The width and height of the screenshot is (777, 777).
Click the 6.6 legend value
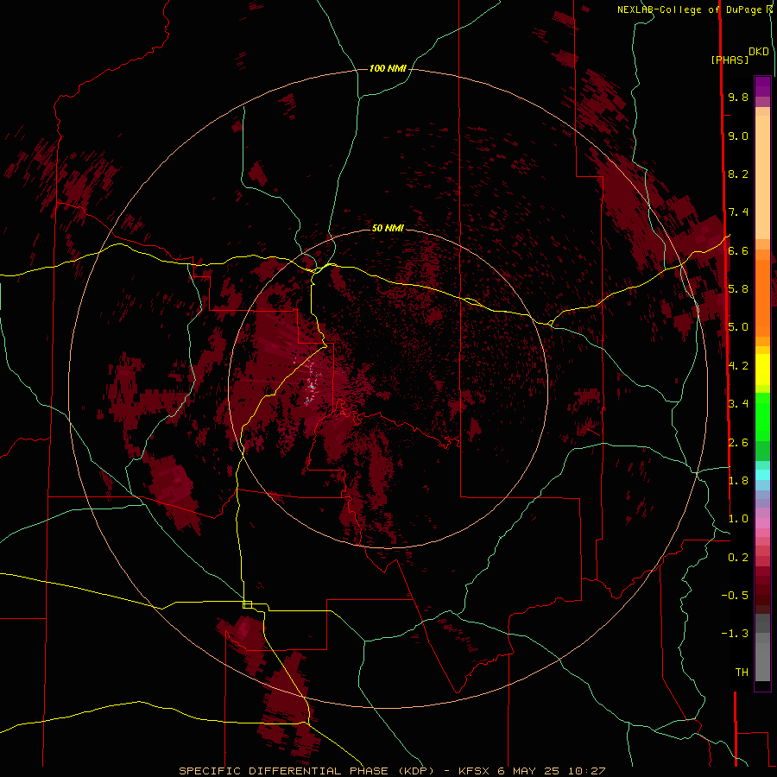click(x=738, y=250)
